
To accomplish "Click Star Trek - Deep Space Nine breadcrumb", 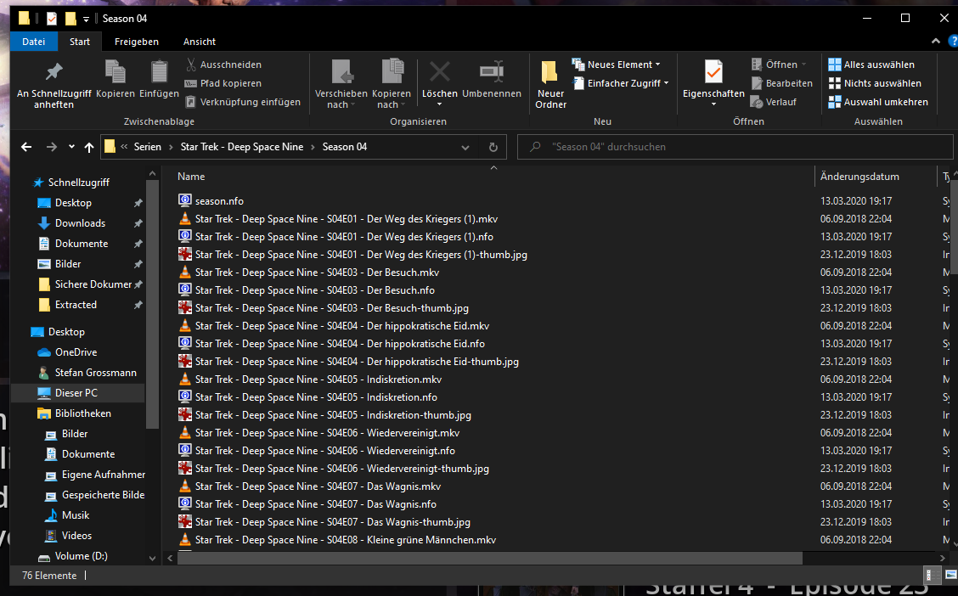I will point(242,147).
